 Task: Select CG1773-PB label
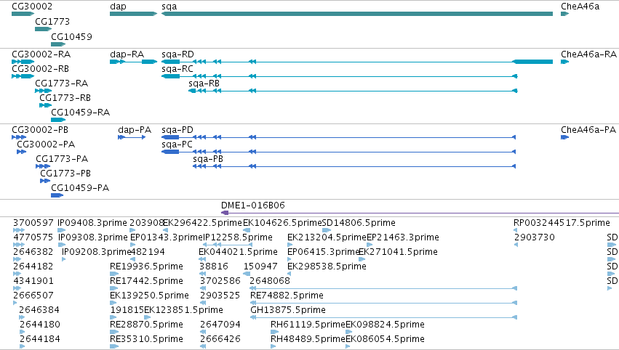tap(65, 174)
